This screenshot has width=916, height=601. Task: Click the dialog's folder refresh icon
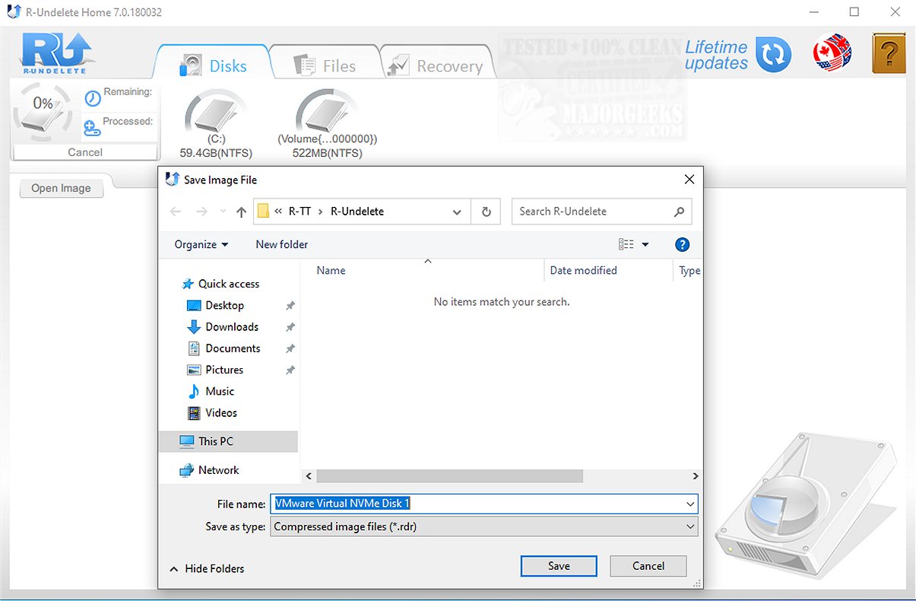486,211
